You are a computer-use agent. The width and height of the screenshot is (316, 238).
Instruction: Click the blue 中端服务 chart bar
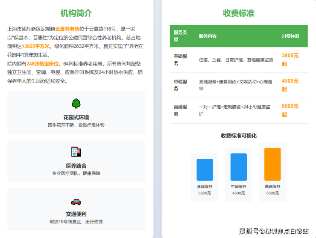[x=238, y=167]
